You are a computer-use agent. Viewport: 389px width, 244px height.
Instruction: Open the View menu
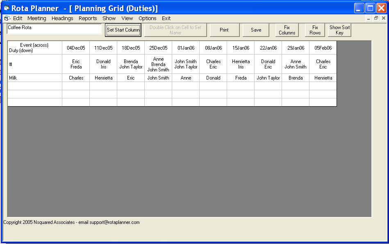coord(127,18)
